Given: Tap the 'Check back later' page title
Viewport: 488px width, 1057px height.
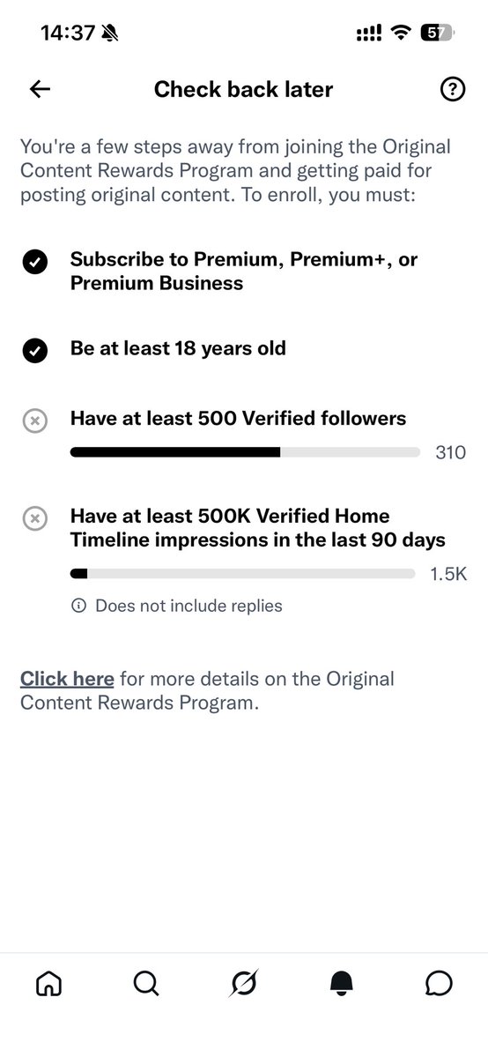Looking at the screenshot, I should (x=243, y=89).
